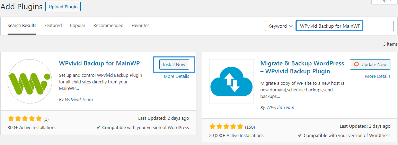Viewport: 398px width, 145px height.
Task: Open the Popular tab
Action: click(x=78, y=26)
